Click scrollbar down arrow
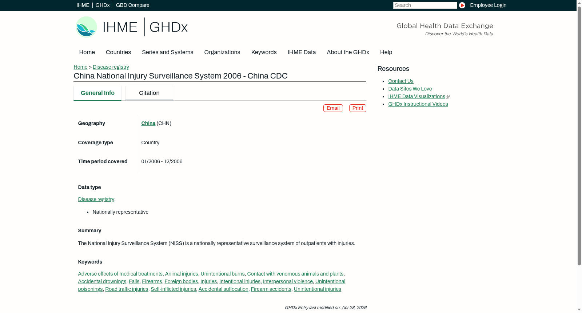This screenshot has height=313, width=582. tap(579, 310)
